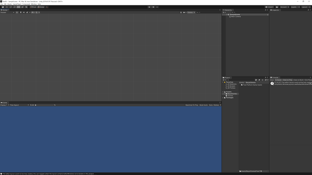Switch to the Scene tab

pos(4,10)
